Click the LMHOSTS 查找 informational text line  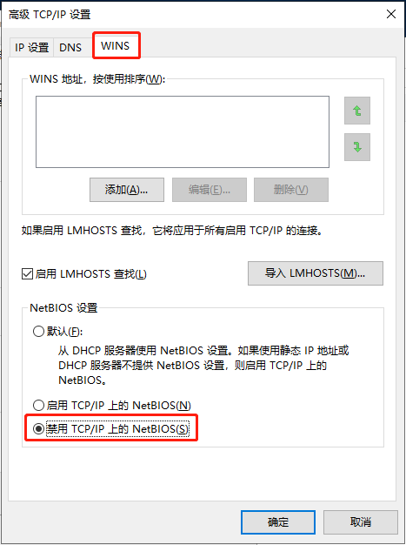pyautogui.click(x=172, y=231)
